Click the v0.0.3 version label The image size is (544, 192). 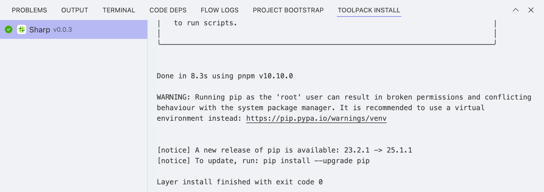click(x=62, y=30)
